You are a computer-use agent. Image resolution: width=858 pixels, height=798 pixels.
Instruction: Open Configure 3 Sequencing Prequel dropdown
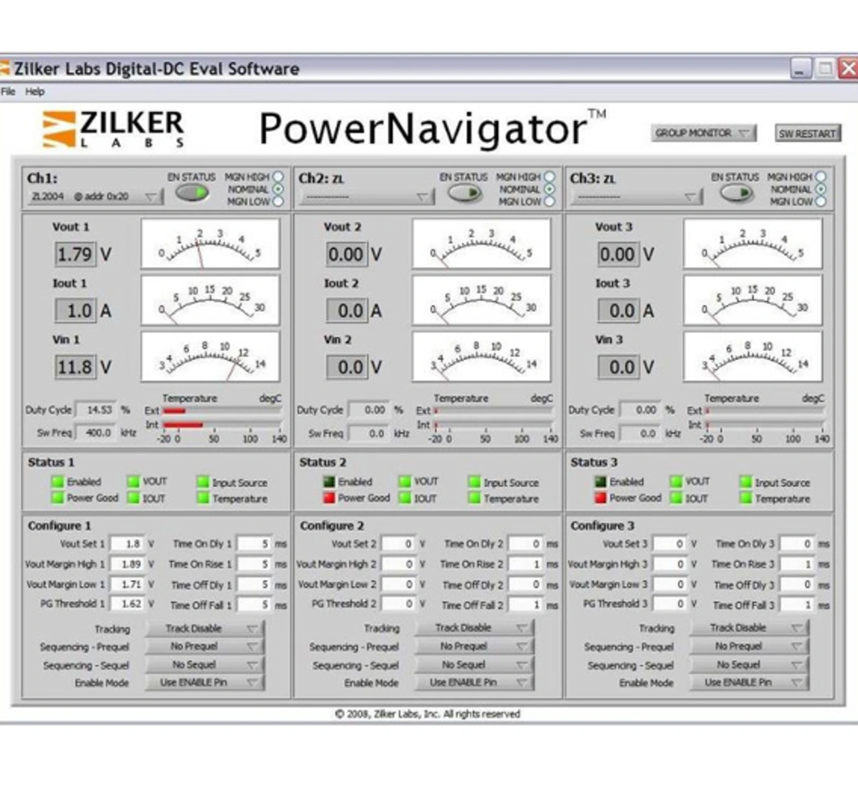[749, 646]
